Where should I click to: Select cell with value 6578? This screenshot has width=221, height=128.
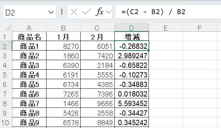[x=64, y=122]
